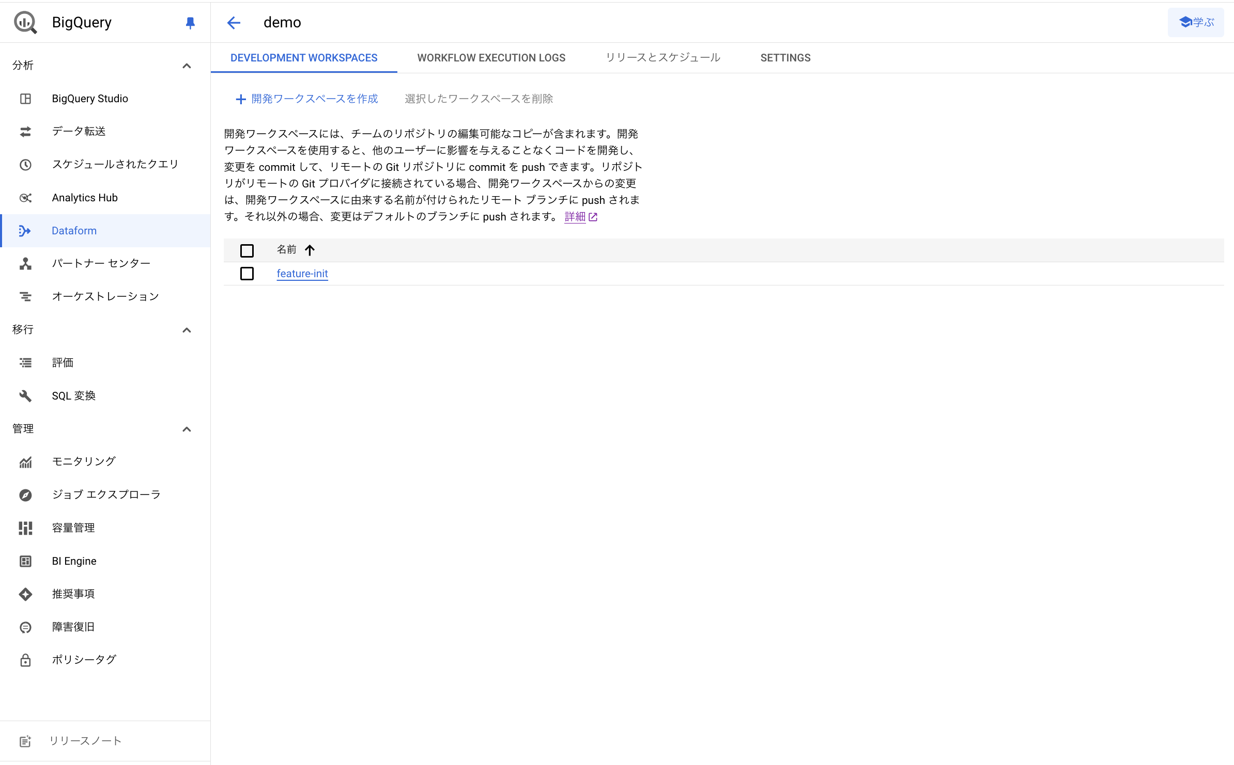Switch to the SETTINGS tab
This screenshot has height=765, width=1234.
(784, 58)
